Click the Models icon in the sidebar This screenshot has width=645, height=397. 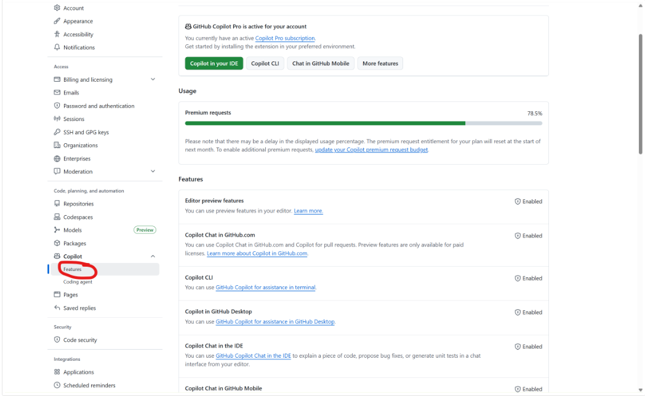point(57,230)
